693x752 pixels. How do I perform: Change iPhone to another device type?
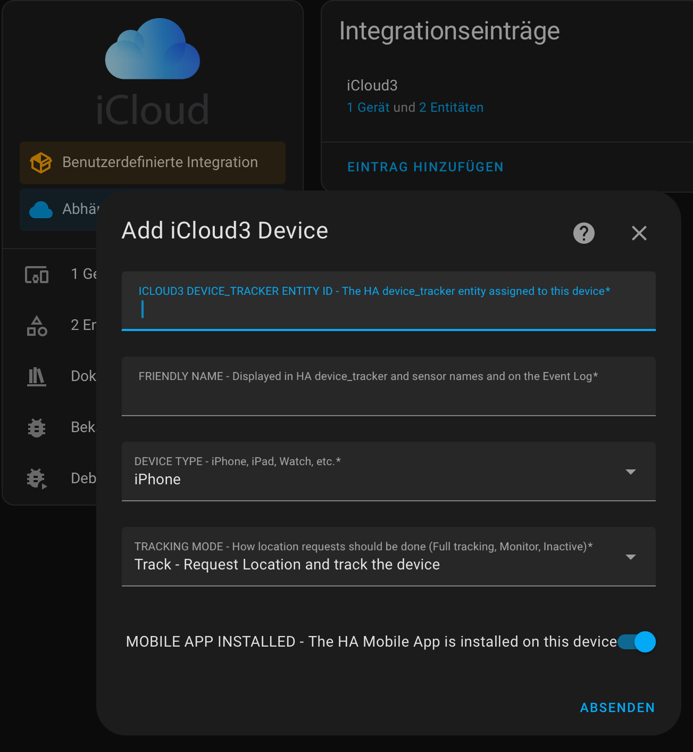click(630, 472)
